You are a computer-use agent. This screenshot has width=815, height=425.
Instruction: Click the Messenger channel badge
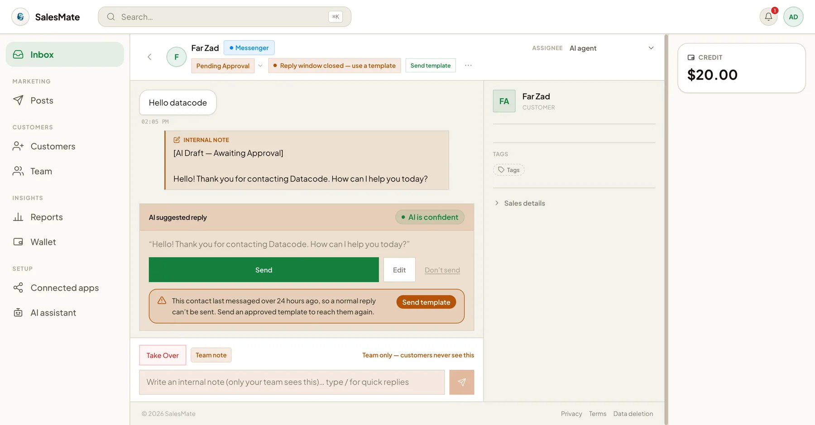tap(249, 48)
